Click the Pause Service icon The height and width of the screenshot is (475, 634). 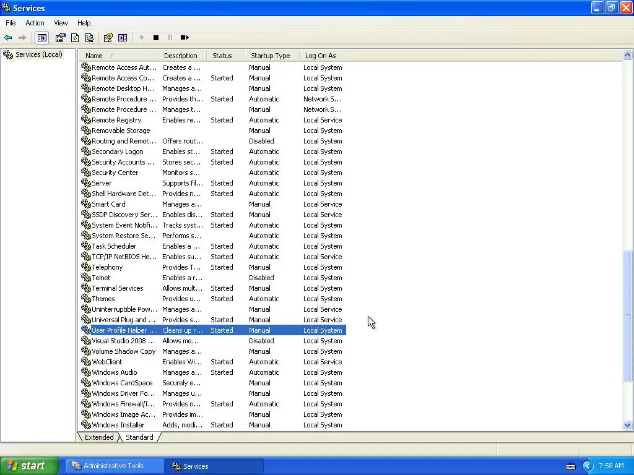170,38
